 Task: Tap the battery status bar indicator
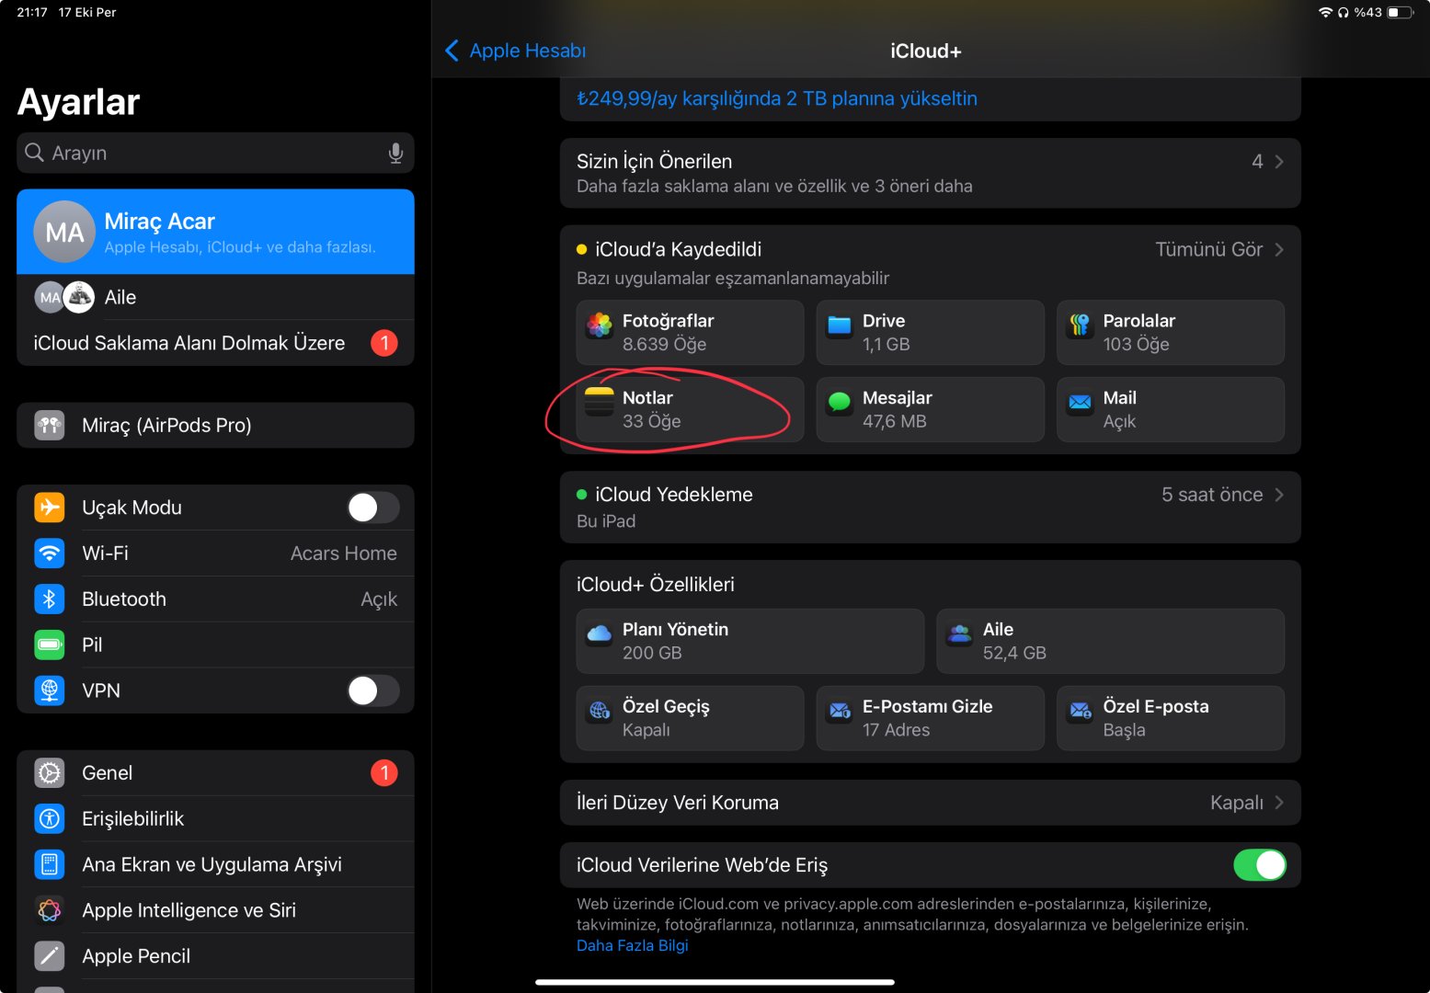(x=1400, y=13)
